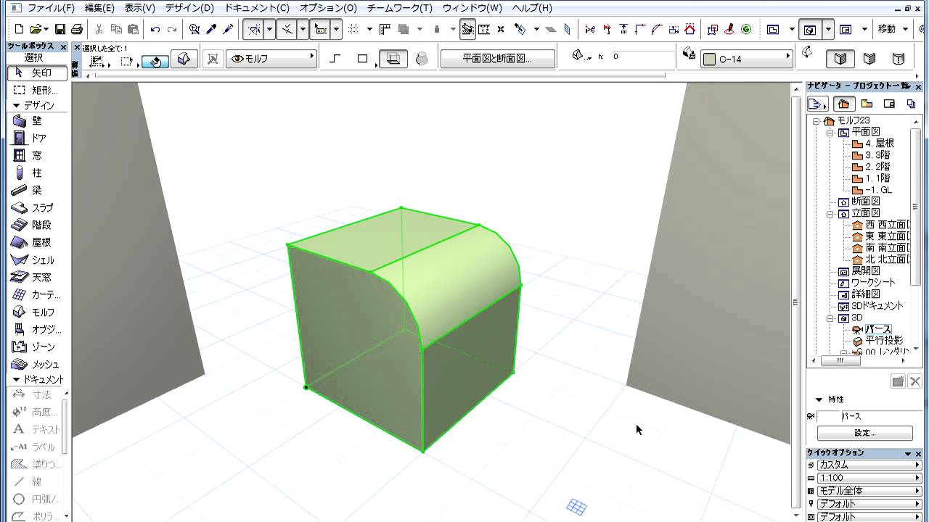929x522 pixels.
Task: Open the 移動 toolbar button
Action: [887, 30]
